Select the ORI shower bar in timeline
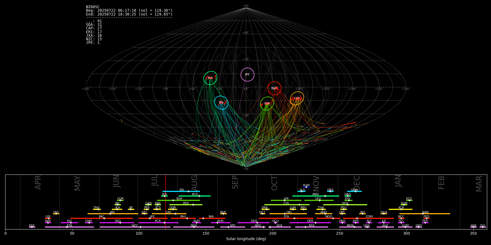This screenshot has width=491, height=245. pos(288,214)
